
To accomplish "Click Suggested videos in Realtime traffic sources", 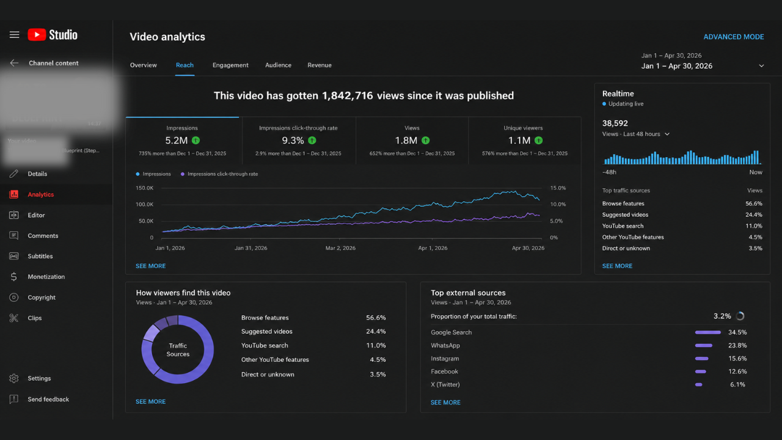I will [x=626, y=215].
